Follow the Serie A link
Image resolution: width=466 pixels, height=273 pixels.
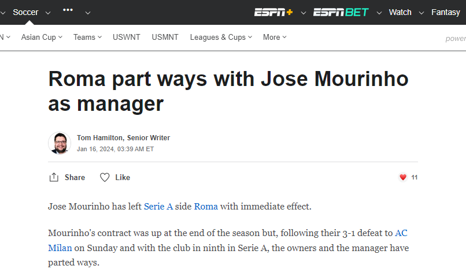pyautogui.click(x=158, y=206)
